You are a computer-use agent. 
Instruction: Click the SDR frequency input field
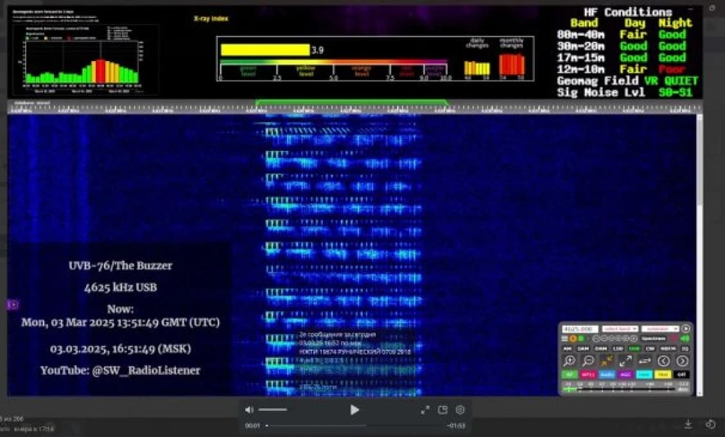pos(581,328)
